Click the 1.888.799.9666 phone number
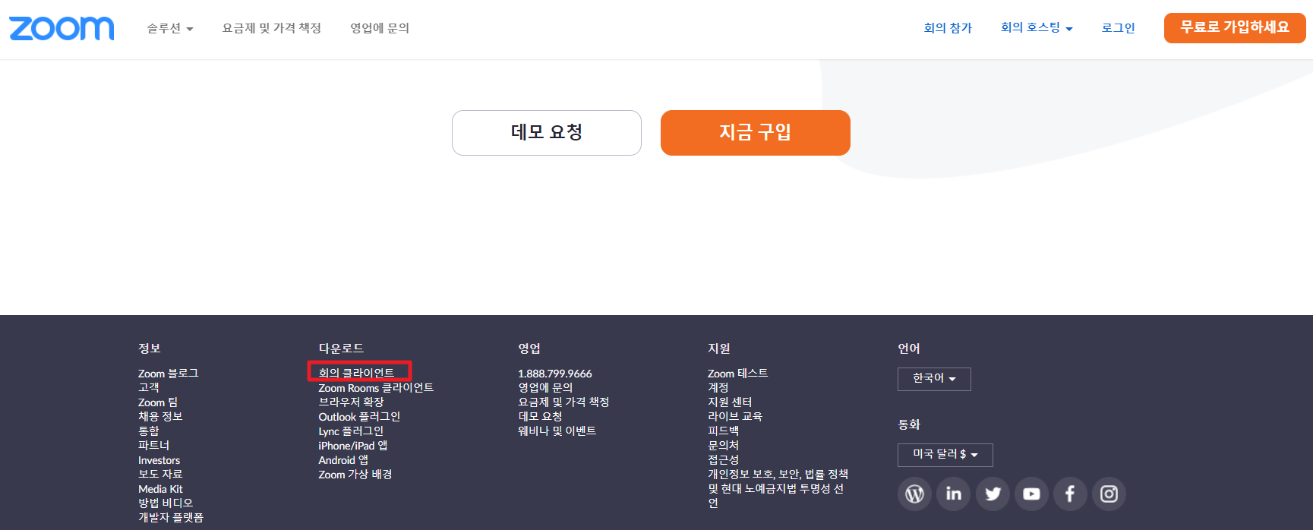Image resolution: width=1313 pixels, height=530 pixels. point(555,374)
